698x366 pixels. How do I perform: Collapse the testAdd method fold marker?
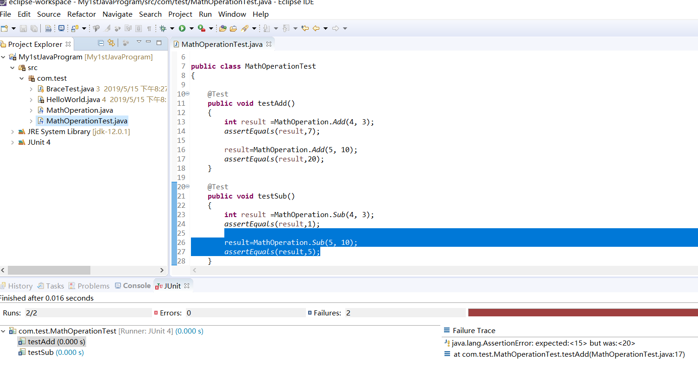click(187, 94)
